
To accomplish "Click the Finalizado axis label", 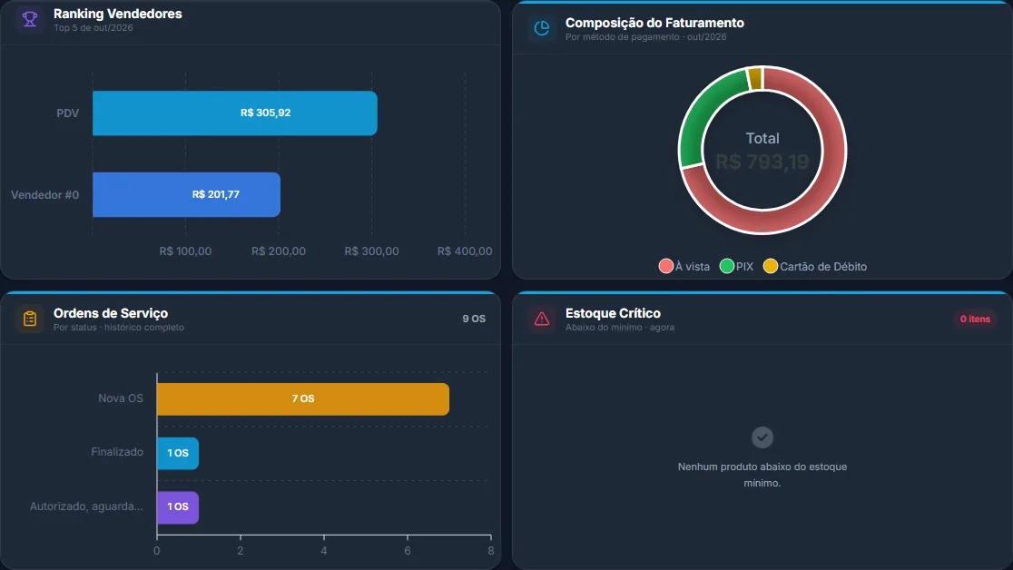I will coord(117,452).
